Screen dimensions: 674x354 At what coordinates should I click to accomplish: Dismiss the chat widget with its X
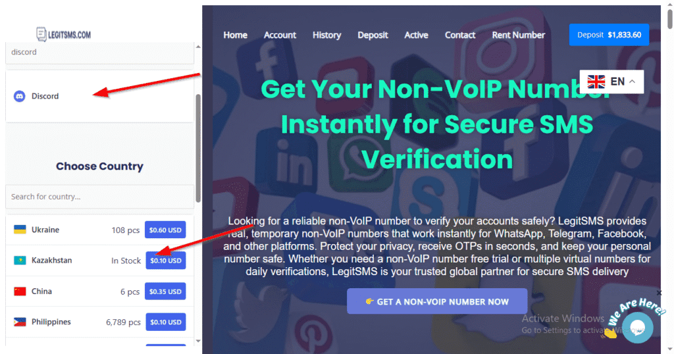(660, 293)
